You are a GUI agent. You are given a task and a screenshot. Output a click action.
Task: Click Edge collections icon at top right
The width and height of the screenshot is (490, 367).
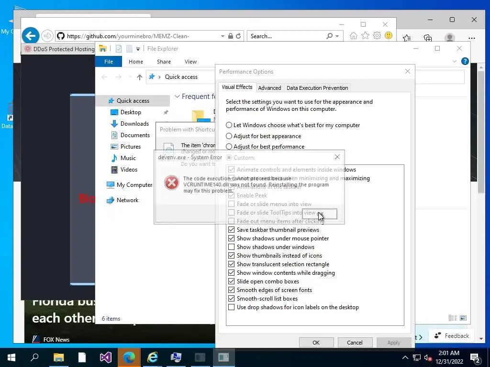pos(428,38)
